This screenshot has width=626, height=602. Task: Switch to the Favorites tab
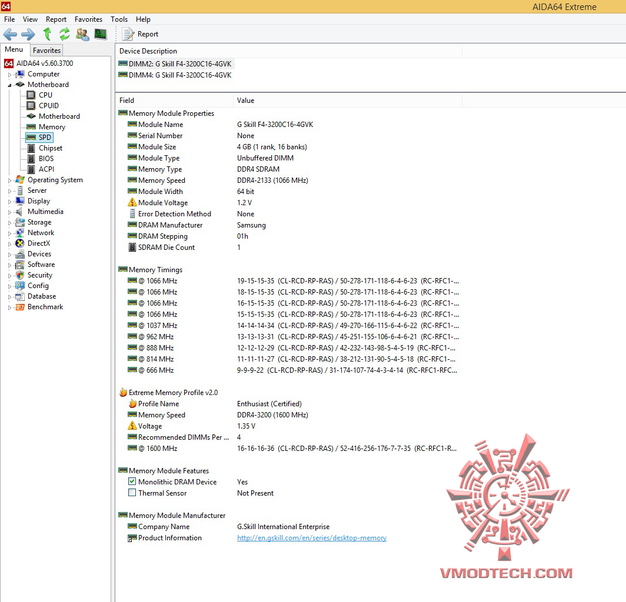click(46, 51)
